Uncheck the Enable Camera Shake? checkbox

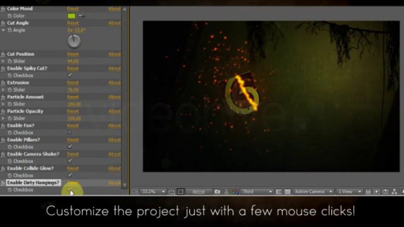click(70, 161)
